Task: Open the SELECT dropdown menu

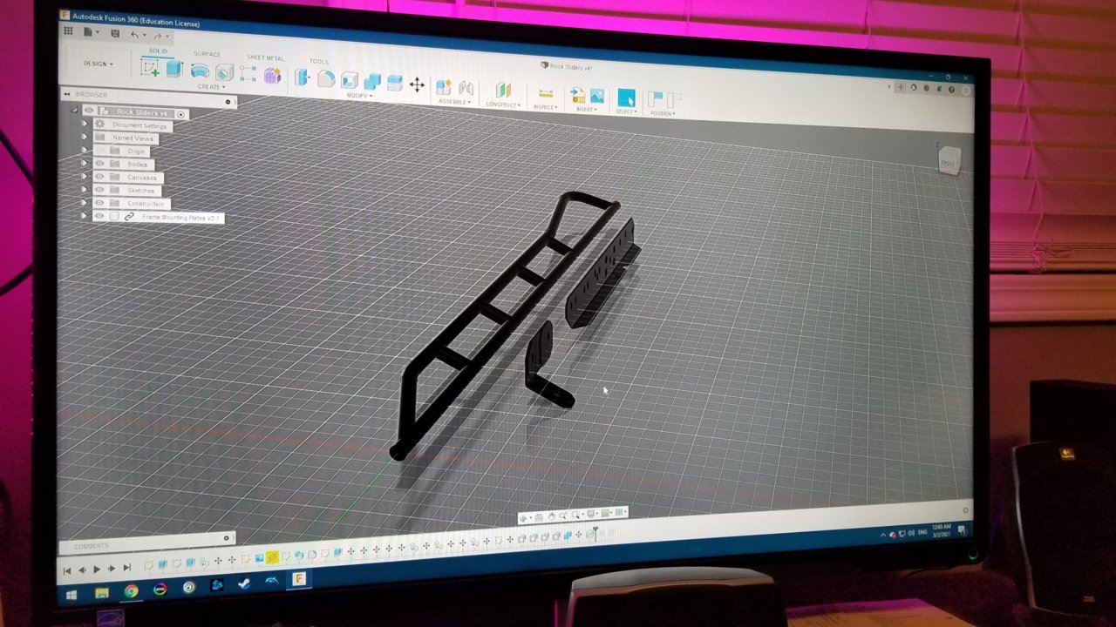Action: (626, 111)
